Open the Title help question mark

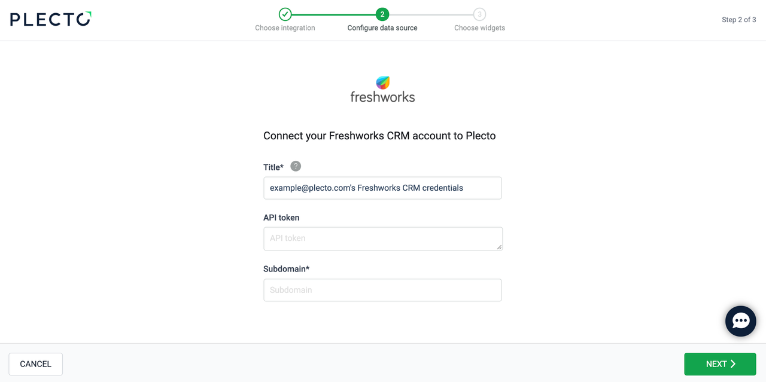296,166
